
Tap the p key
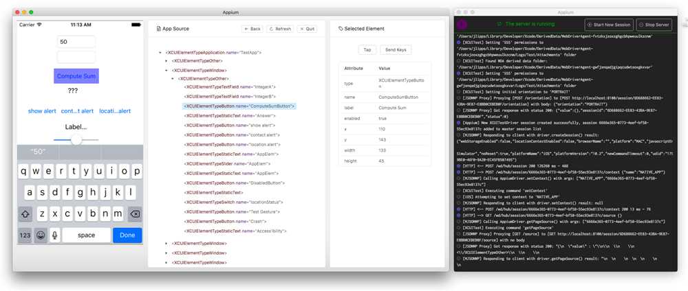pos(137,171)
